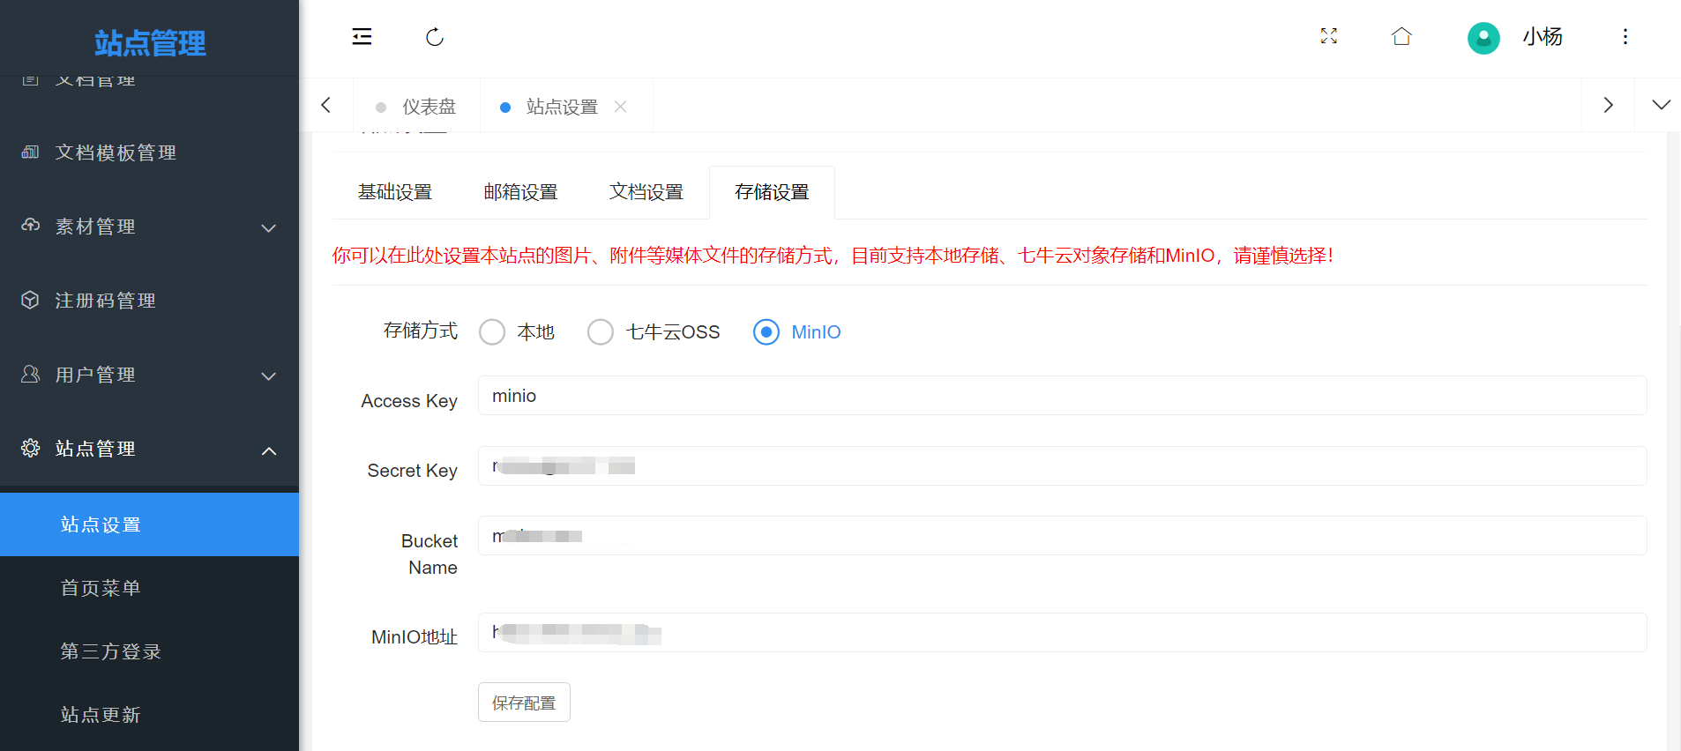Click the 小杨 user avatar
The width and height of the screenshot is (1681, 751).
1483,38
